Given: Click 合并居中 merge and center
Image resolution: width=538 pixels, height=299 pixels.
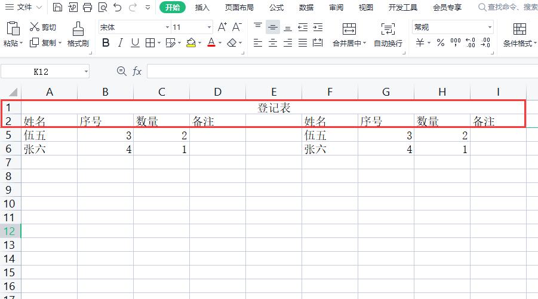Looking at the screenshot, I should 349,34.
